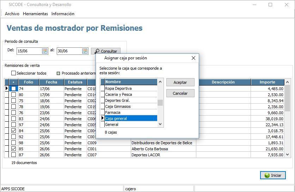
Task: Enable the Seleccionar todos checkbox
Action: [14, 73]
